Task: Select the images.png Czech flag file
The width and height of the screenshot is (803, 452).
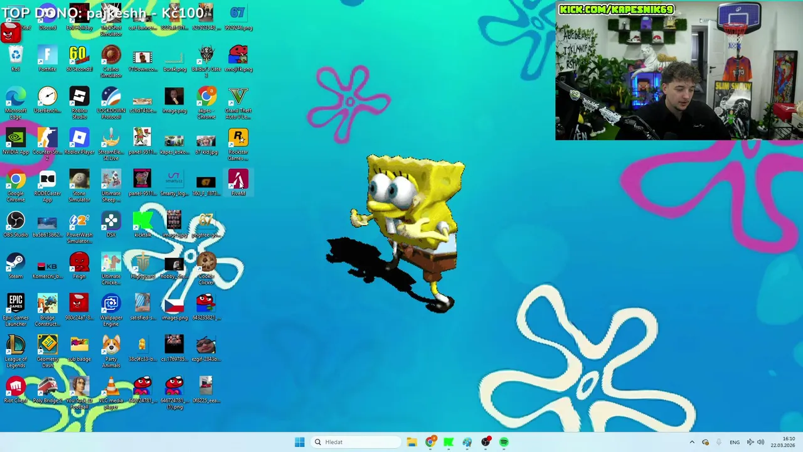Action: (174, 308)
